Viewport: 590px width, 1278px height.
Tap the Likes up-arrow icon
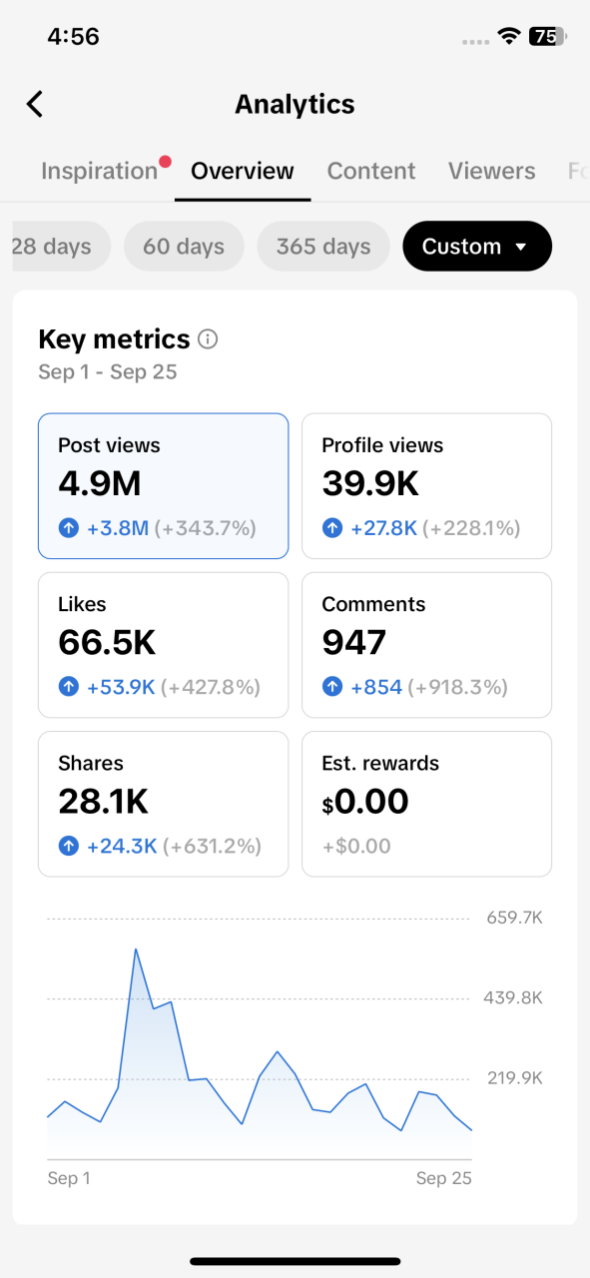coord(68,687)
